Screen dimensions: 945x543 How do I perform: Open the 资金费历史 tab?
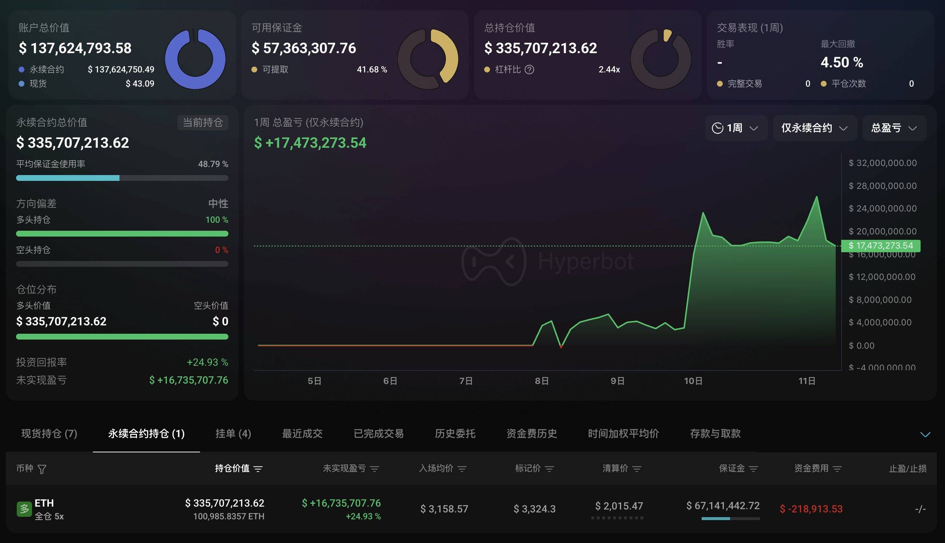point(532,433)
